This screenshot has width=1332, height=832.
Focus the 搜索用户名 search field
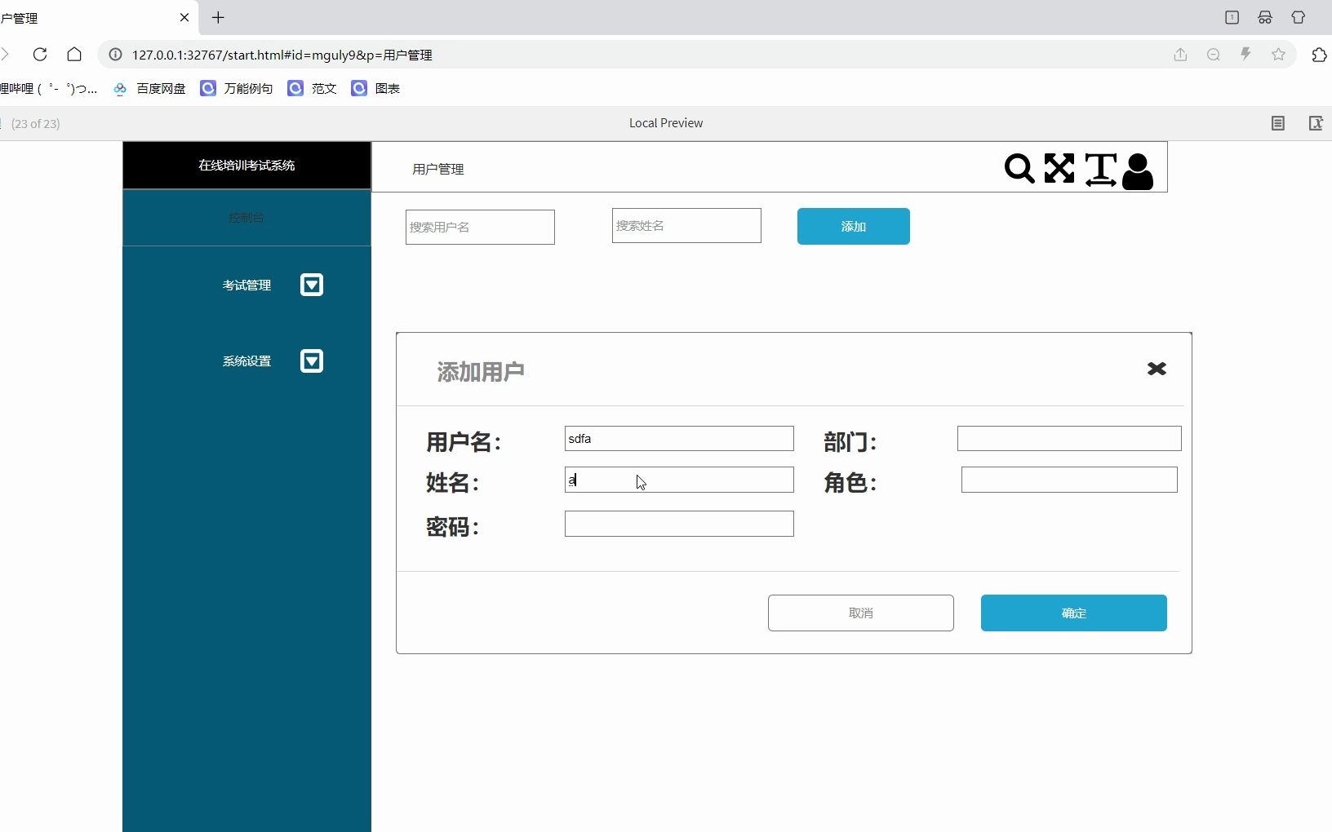tap(480, 227)
